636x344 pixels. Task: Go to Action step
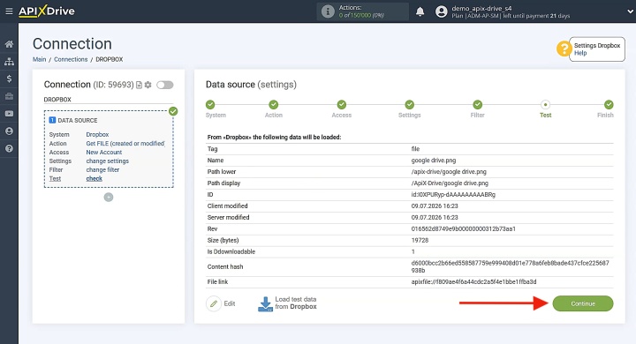click(x=274, y=105)
